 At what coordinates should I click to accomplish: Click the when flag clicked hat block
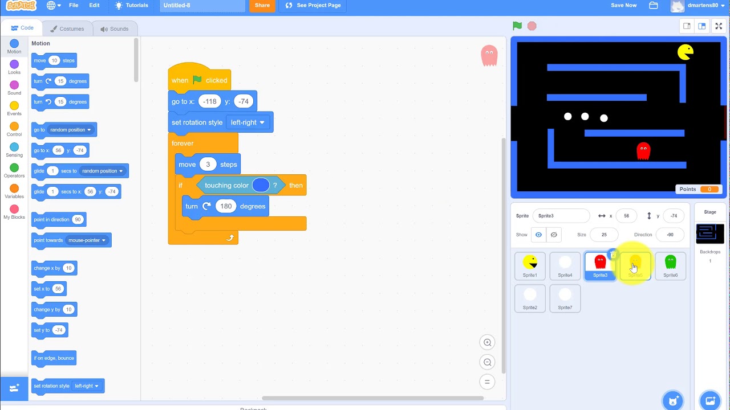200,79
